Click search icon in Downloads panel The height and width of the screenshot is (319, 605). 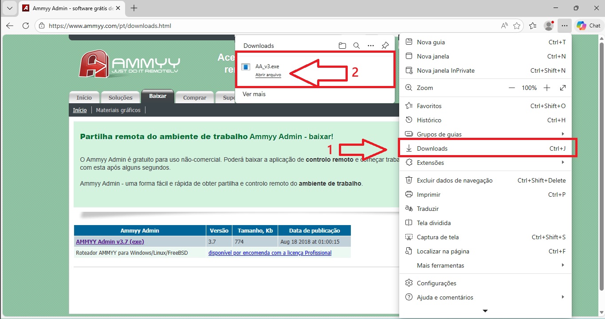tap(356, 46)
